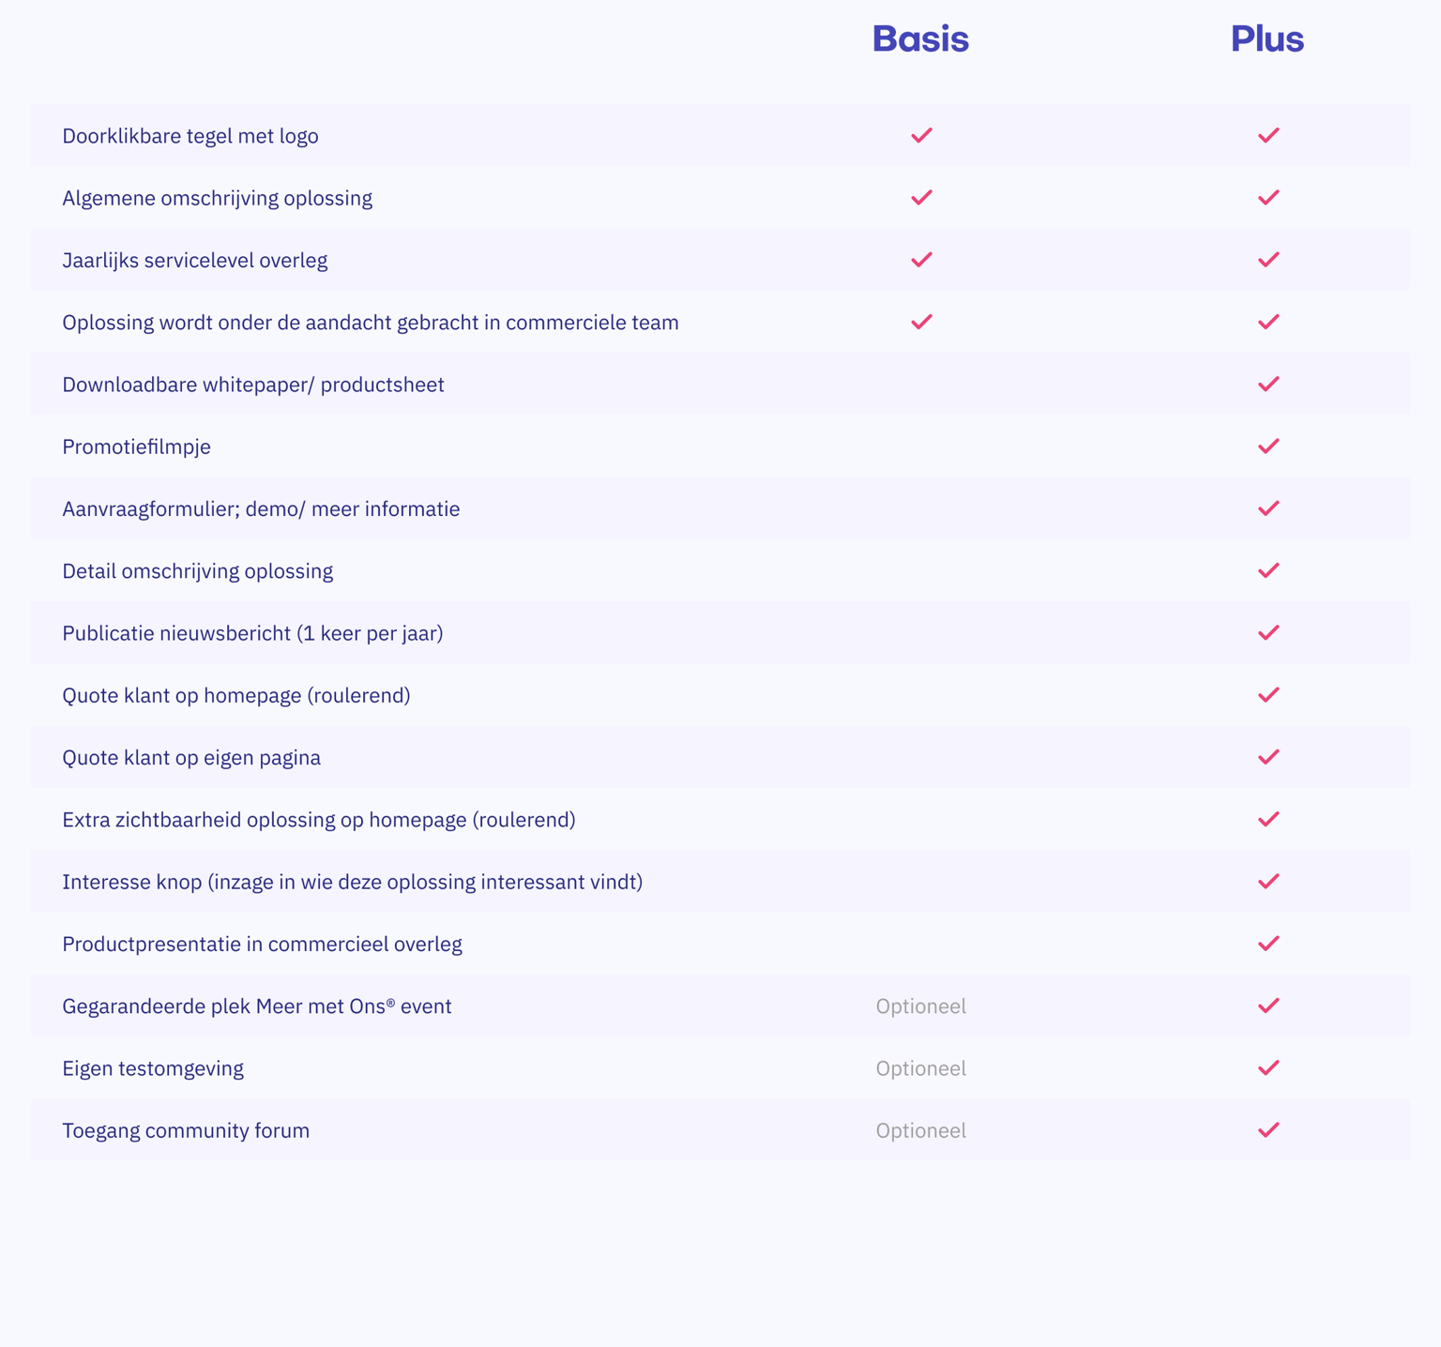The width and height of the screenshot is (1441, 1347).
Task: Click the Detail omschrijving oplossing label
Action: tap(197, 571)
